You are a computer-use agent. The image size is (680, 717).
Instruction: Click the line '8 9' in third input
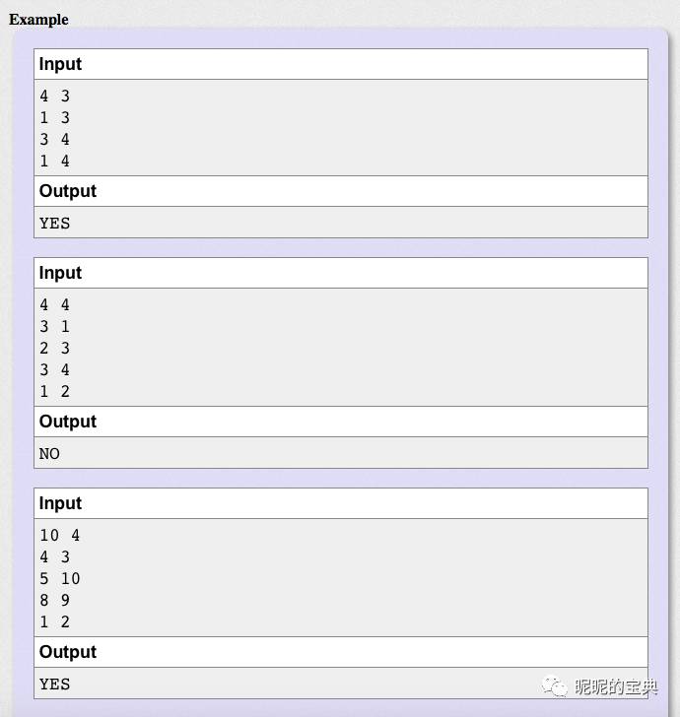(54, 600)
